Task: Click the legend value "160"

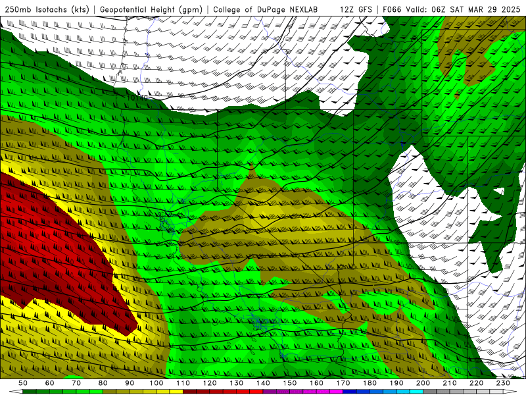Action: (x=317, y=383)
